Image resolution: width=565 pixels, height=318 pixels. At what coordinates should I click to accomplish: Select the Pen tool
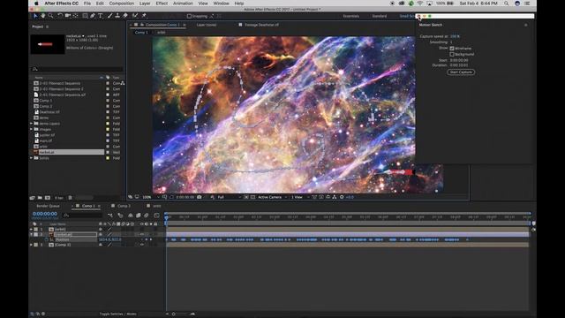coord(93,16)
